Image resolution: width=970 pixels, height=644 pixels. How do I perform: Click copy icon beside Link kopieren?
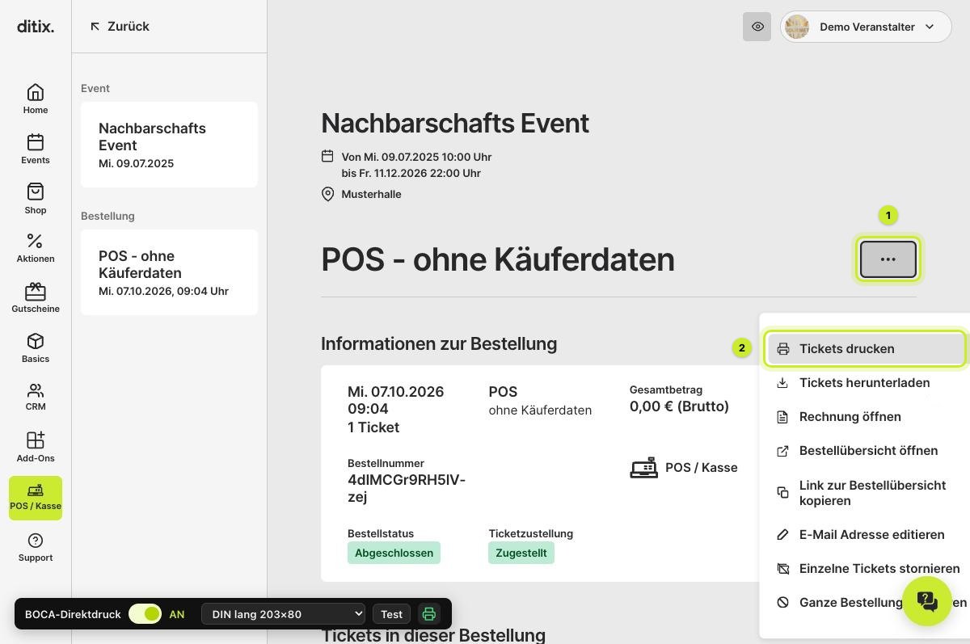click(782, 492)
